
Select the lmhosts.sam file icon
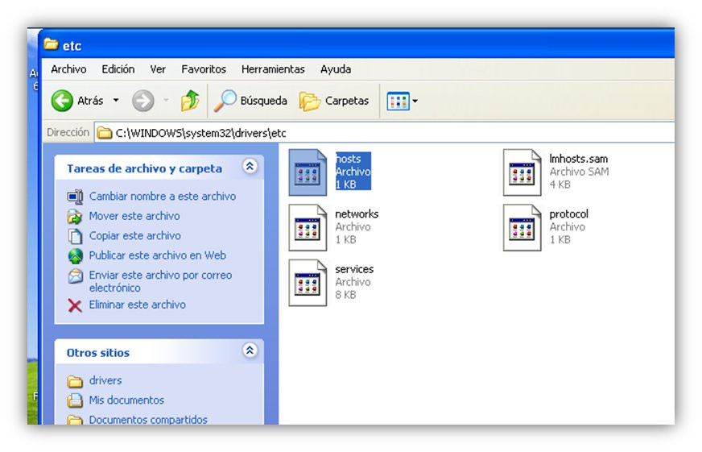(522, 172)
